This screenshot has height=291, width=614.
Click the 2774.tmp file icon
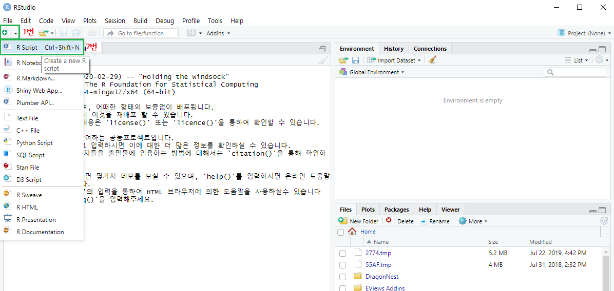(x=357, y=253)
